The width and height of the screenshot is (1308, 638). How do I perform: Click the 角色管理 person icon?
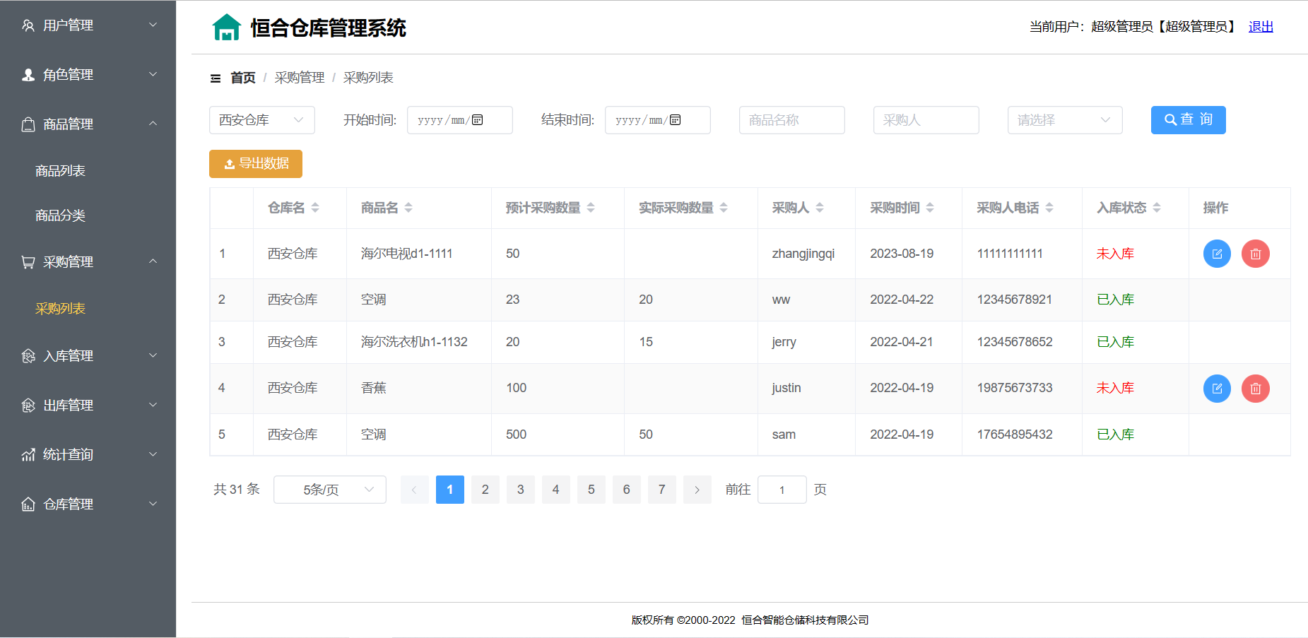point(28,75)
